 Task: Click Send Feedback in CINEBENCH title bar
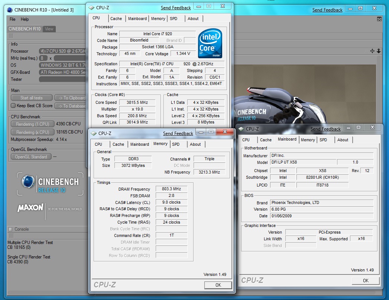[327, 10]
